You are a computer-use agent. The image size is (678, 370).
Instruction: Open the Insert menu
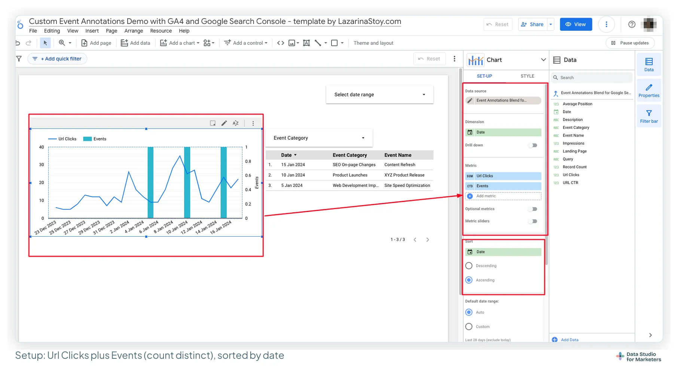92,31
